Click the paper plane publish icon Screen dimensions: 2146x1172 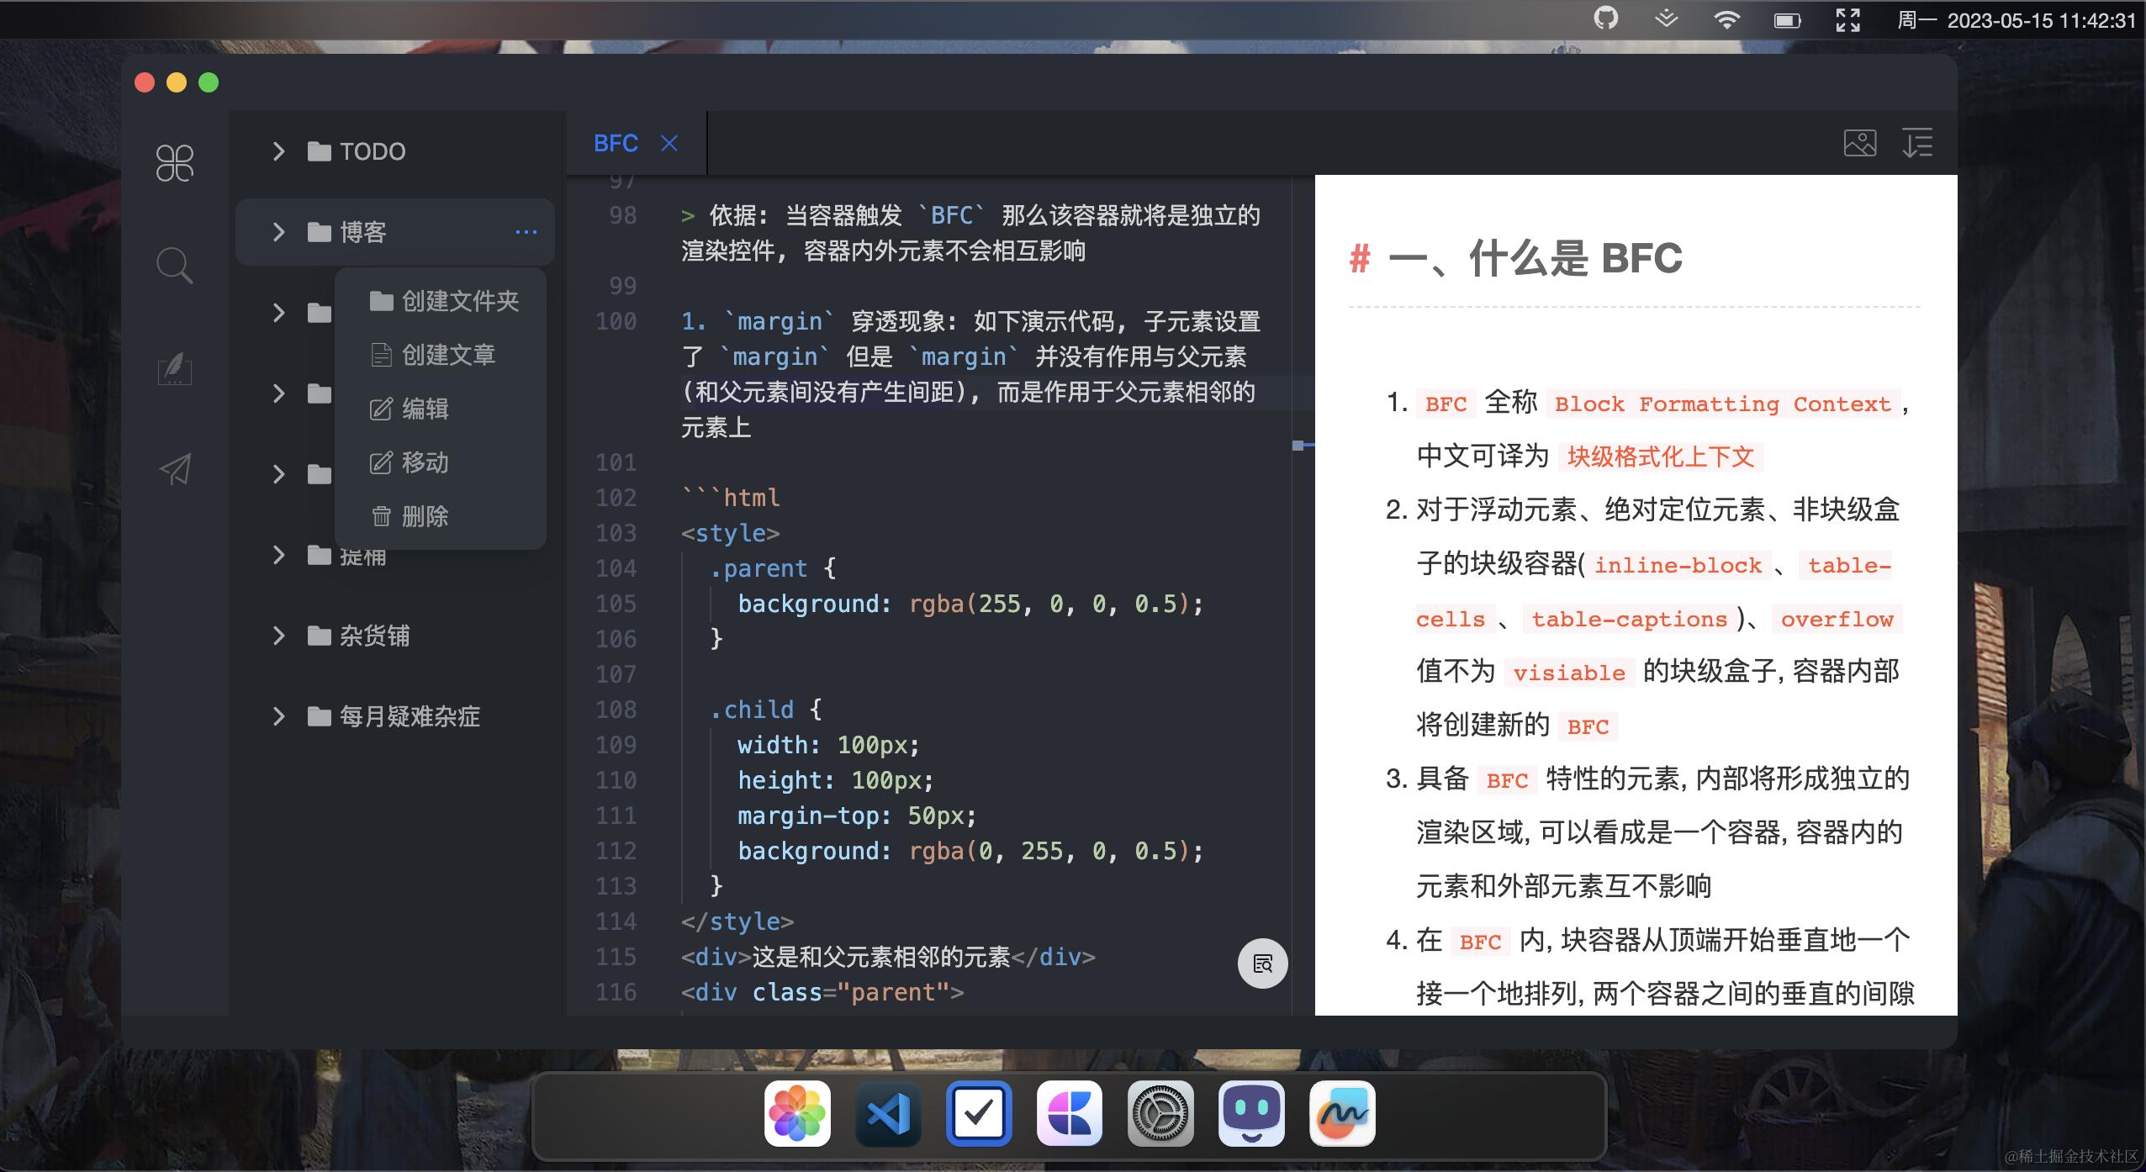point(174,469)
